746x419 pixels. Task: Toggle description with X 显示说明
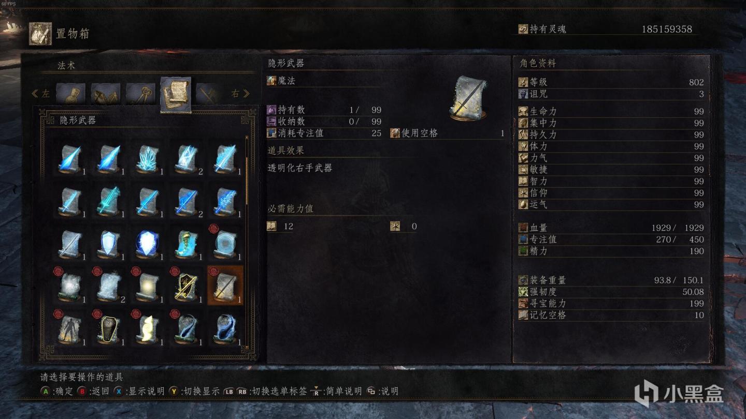click(x=139, y=391)
